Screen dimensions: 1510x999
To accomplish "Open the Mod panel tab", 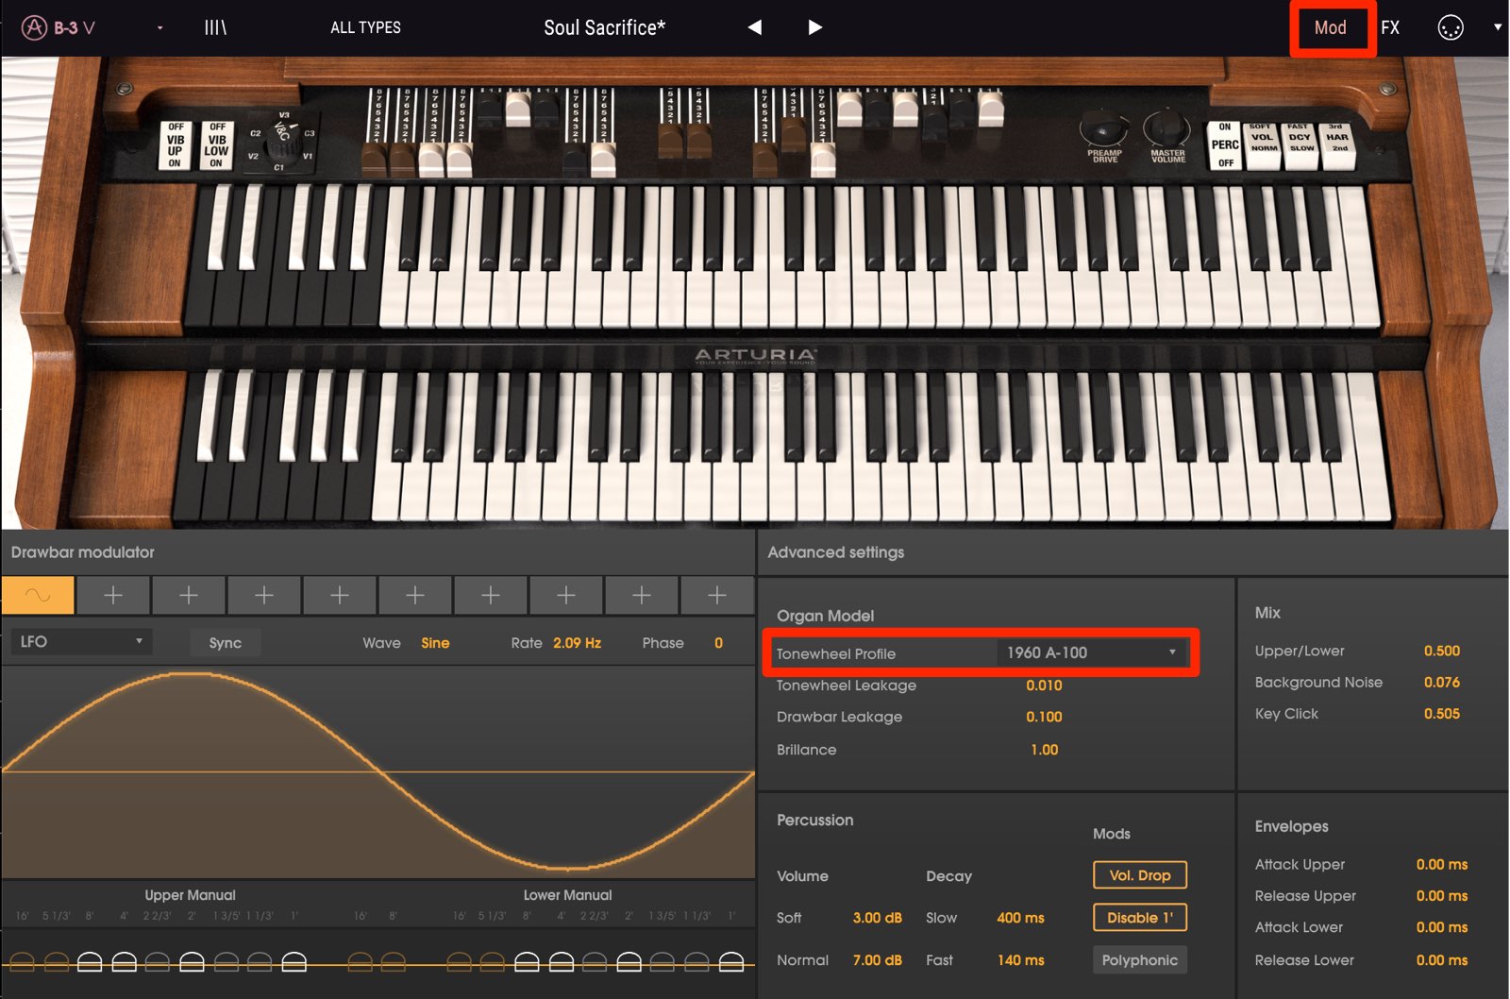I will (x=1330, y=27).
